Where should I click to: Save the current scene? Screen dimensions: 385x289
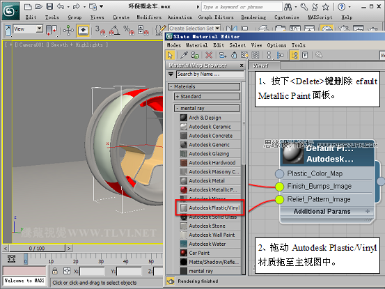point(50,7)
